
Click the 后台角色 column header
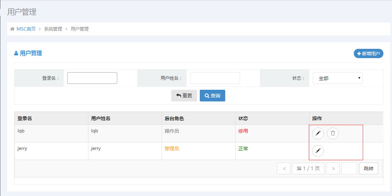pyautogui.click(x=174, y=118)
